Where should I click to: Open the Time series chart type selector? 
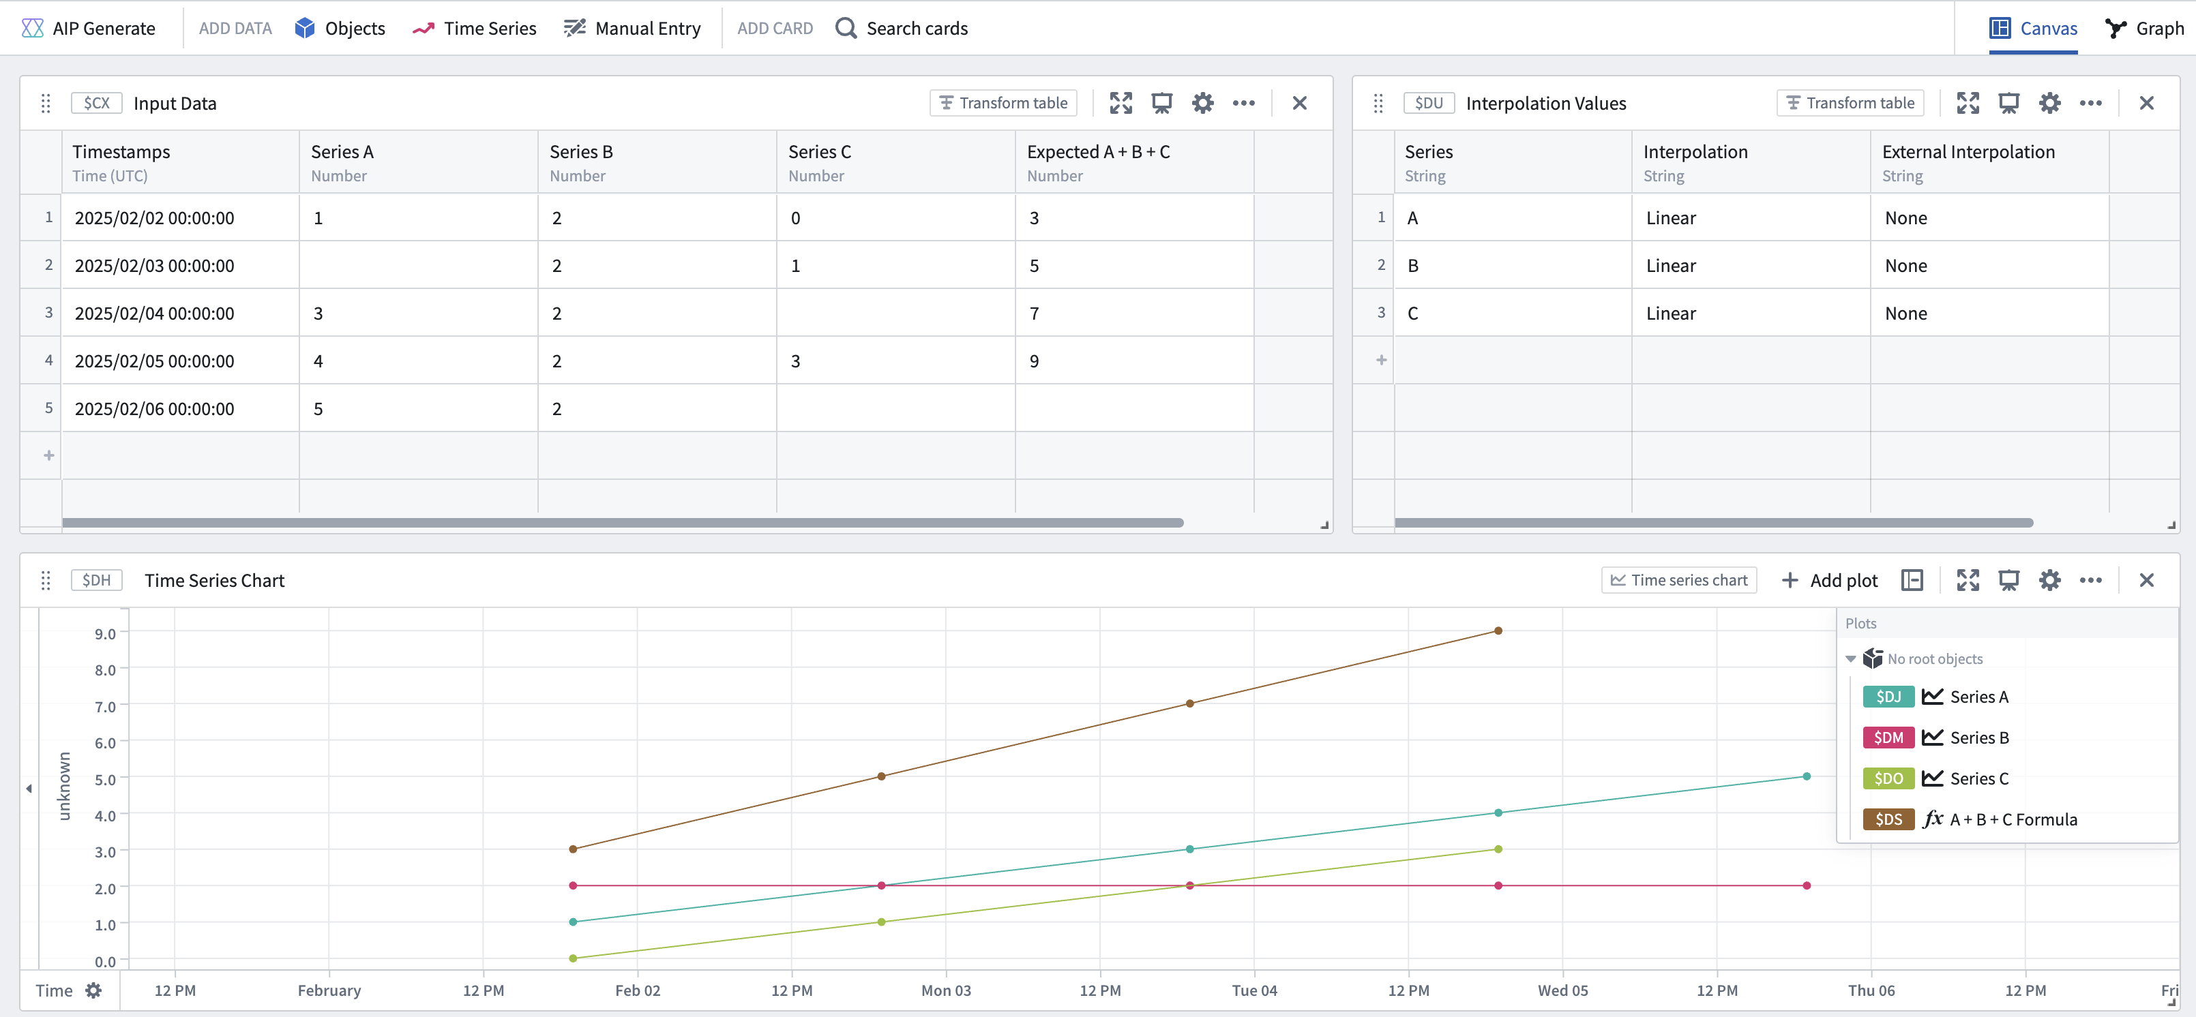click(1678, 580)
